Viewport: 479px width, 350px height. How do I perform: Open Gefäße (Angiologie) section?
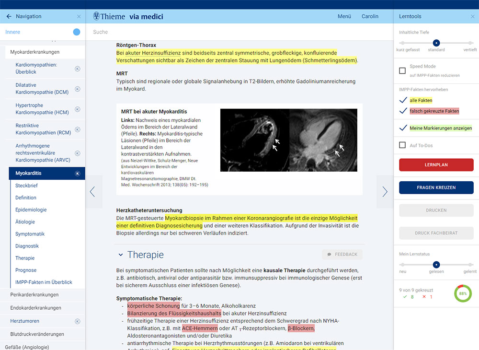27,347
